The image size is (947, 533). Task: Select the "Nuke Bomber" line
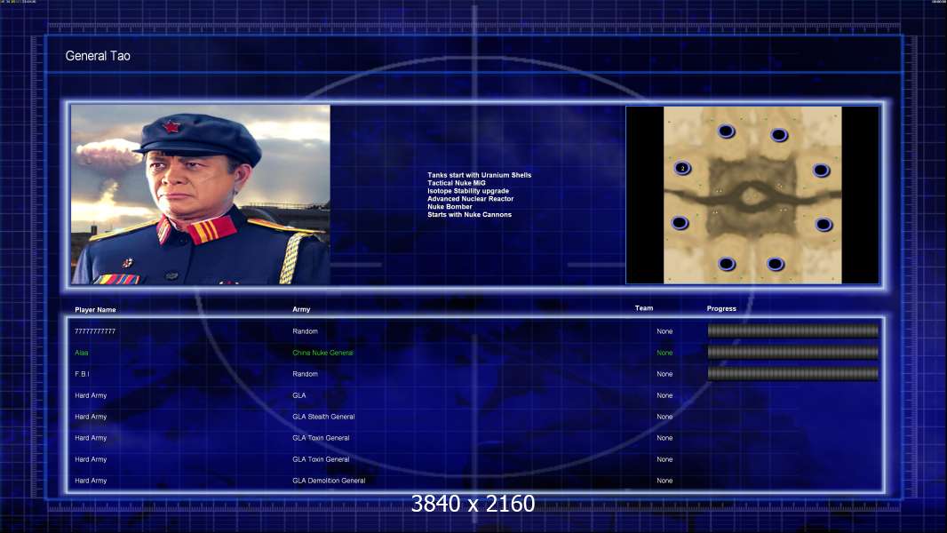point(450,206)
